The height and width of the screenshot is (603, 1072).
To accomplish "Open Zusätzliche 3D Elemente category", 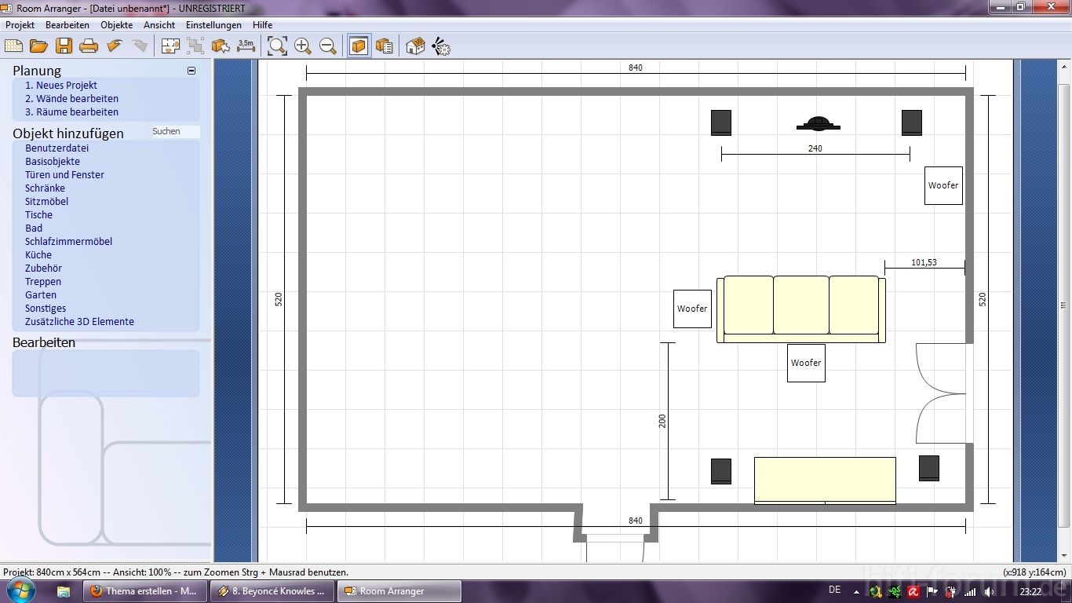I will tap(79, 322).
